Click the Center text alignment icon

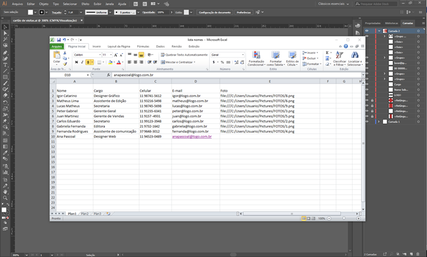135,62
